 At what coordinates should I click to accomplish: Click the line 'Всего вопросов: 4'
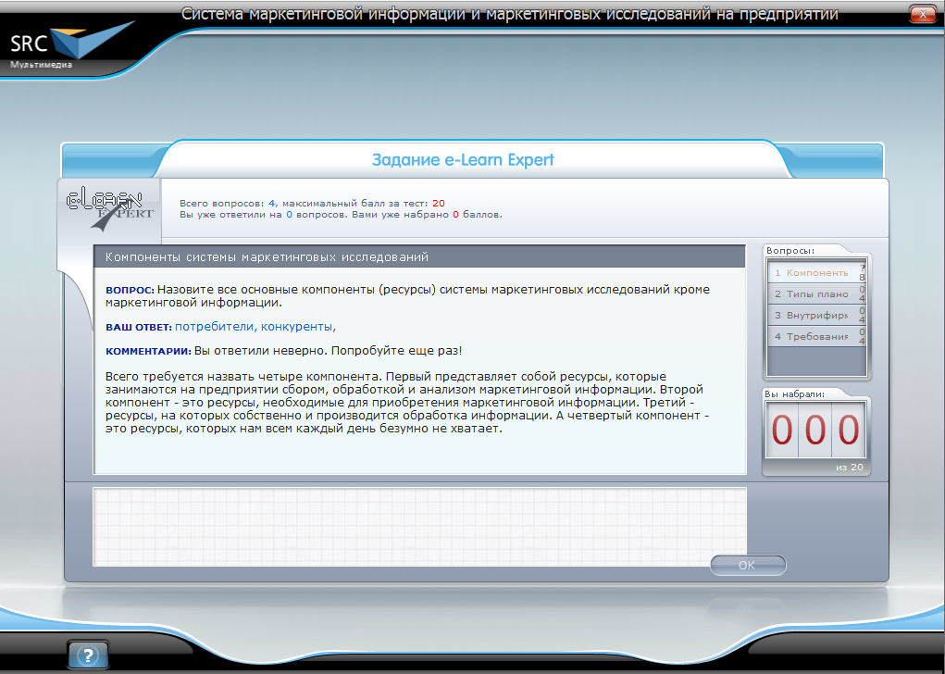tap(227, 203)
